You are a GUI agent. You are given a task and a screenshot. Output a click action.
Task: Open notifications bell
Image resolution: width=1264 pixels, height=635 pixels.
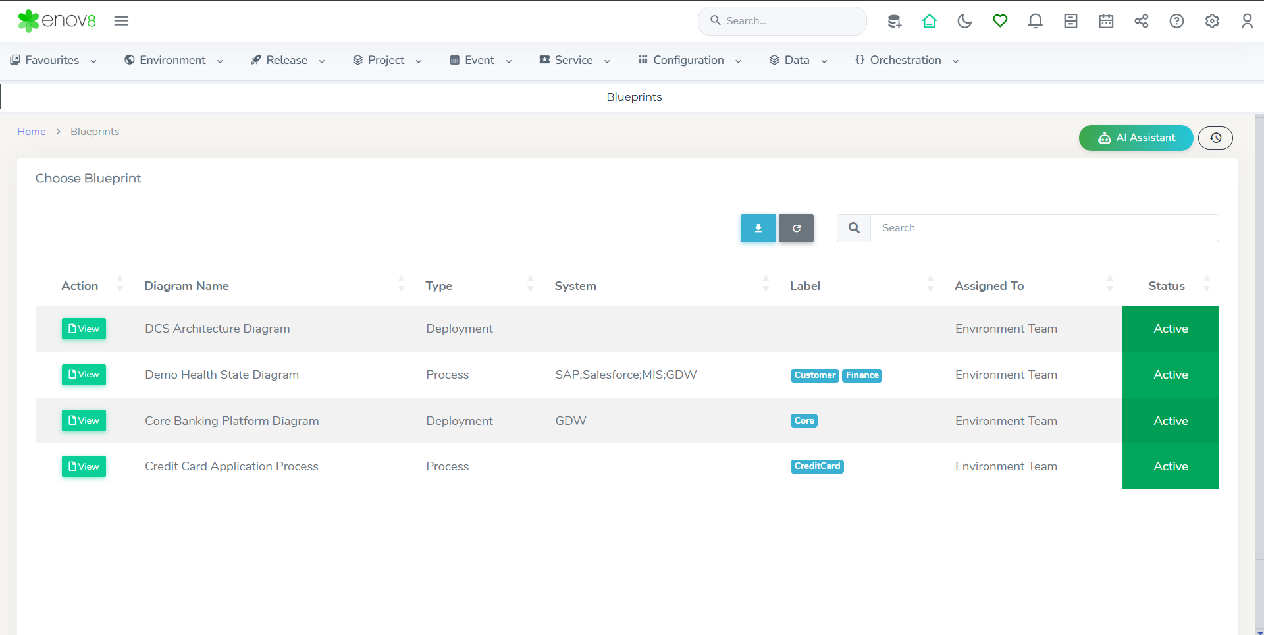click(x=1035, y=21)
